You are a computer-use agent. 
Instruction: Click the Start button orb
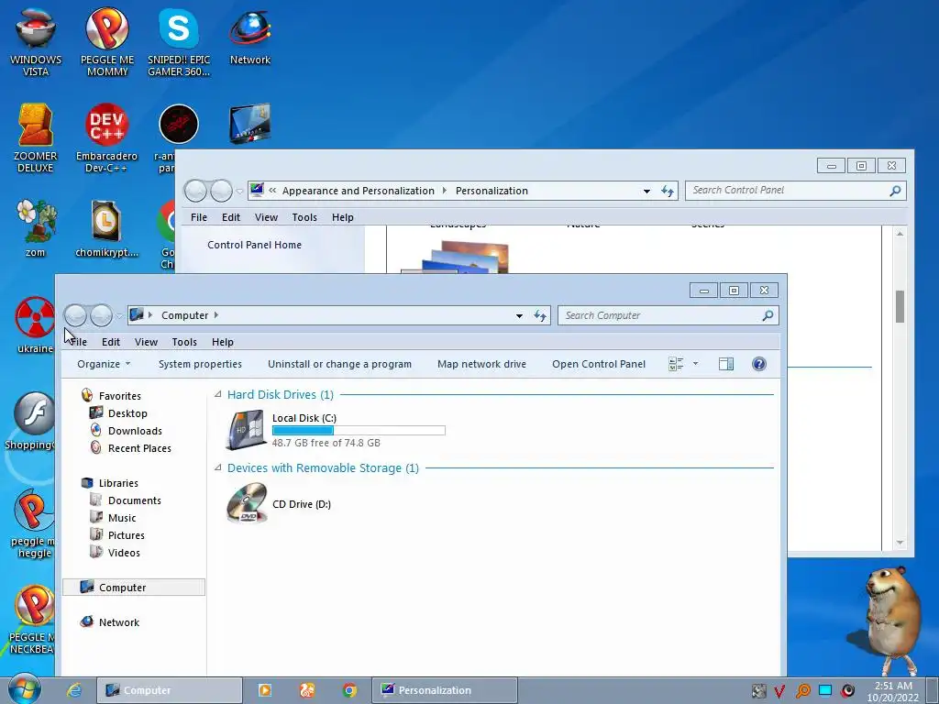(25, 689)
